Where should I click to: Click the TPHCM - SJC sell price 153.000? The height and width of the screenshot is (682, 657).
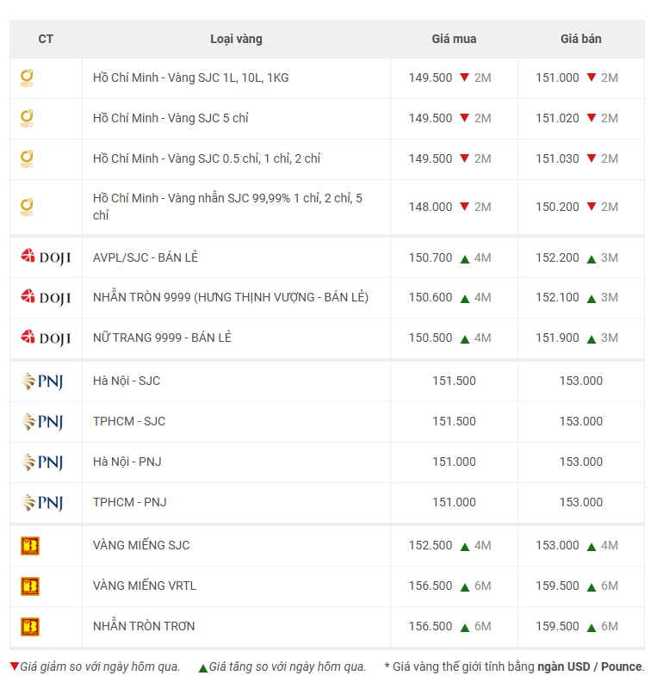point(580,421)
